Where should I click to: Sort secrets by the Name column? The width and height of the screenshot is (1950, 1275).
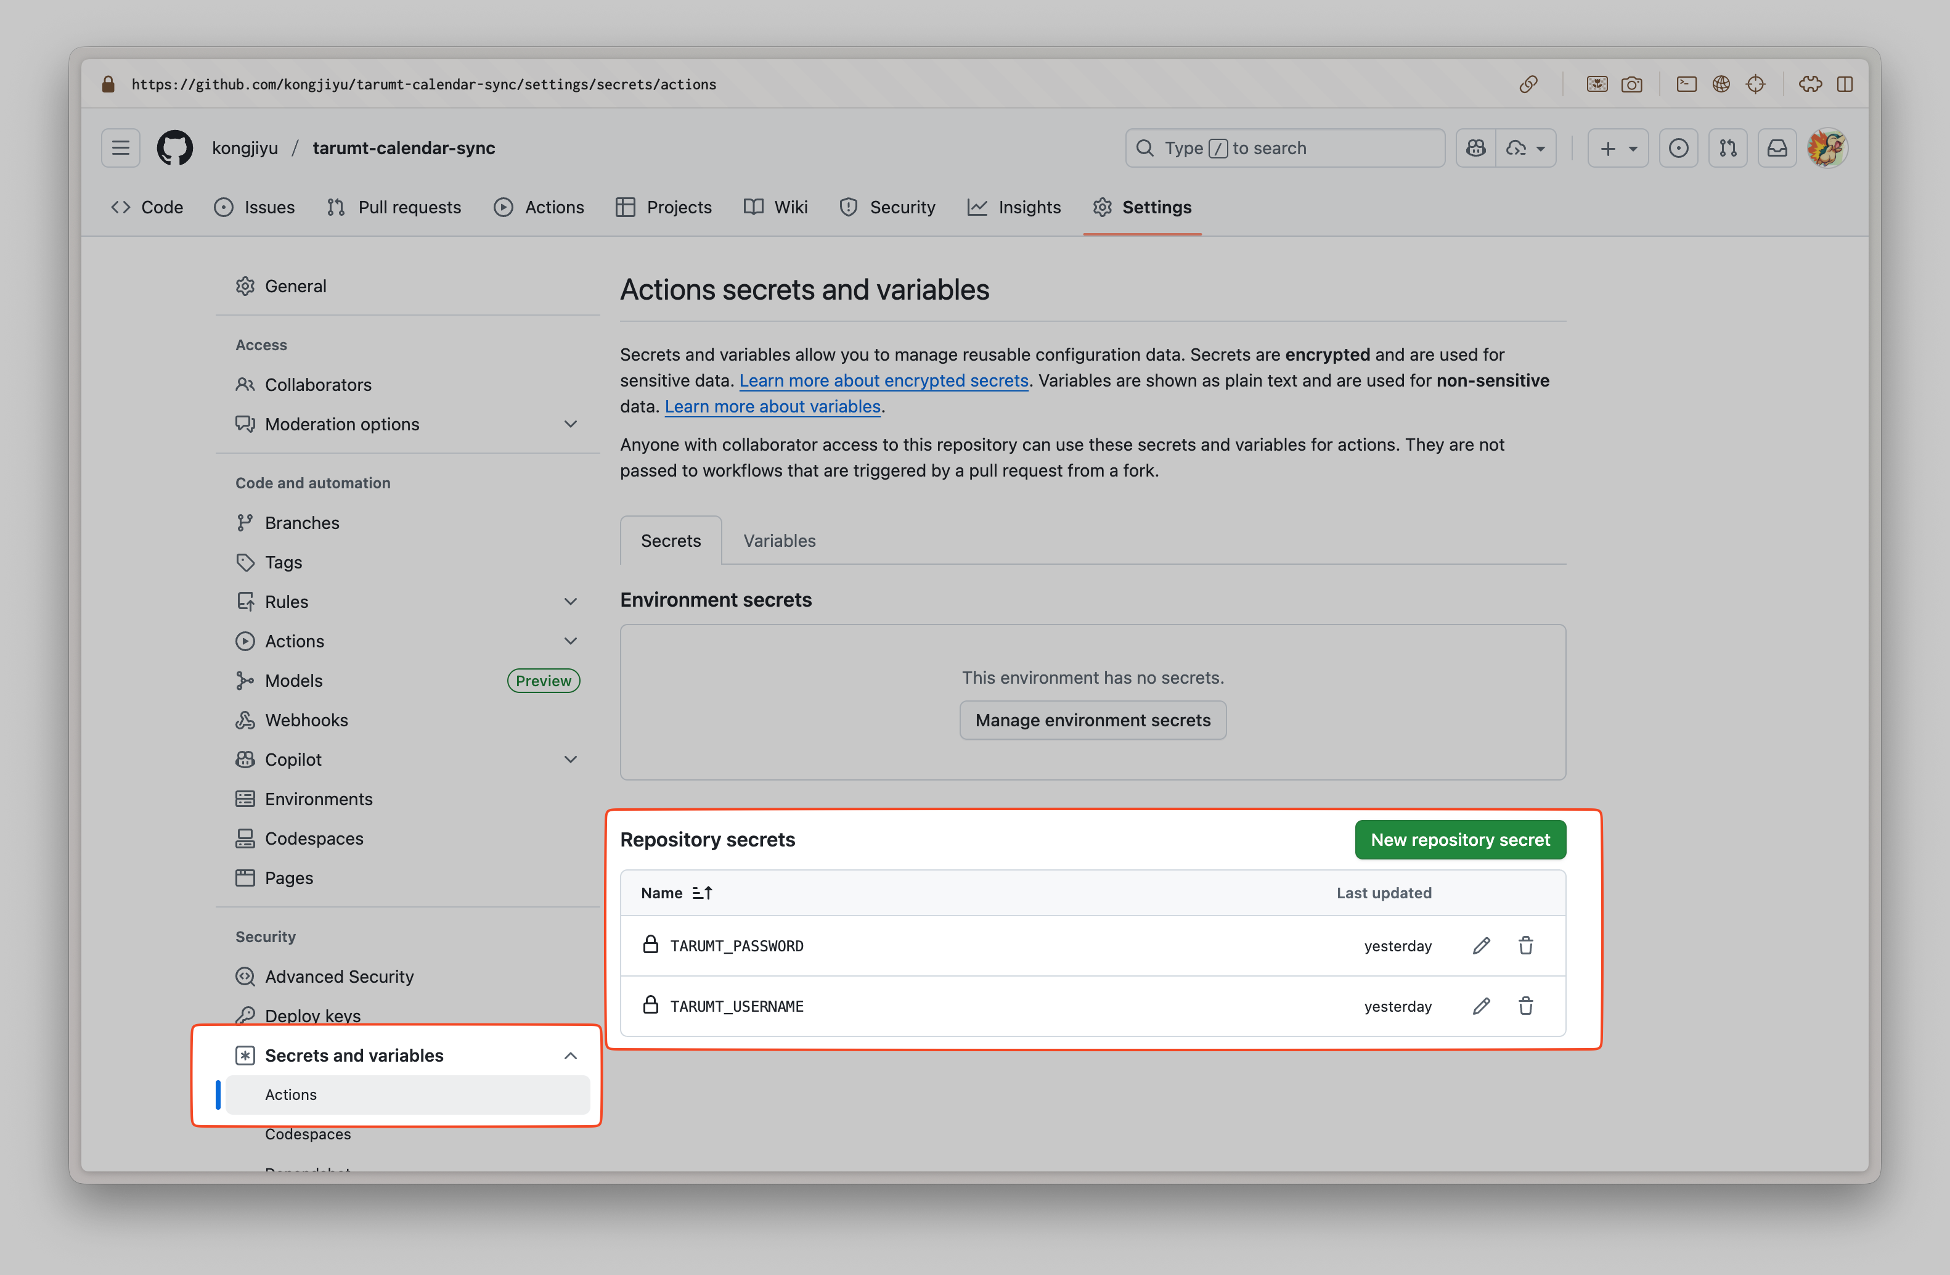pos(677,893)
